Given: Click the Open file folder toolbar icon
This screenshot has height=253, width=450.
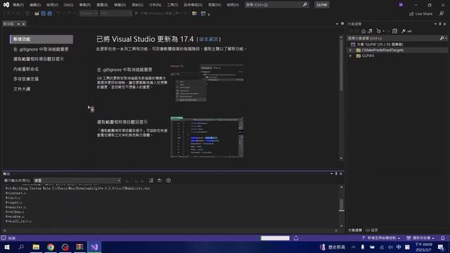Looking at the screenshot, I should pyautogui.click(x=37, y=13).
